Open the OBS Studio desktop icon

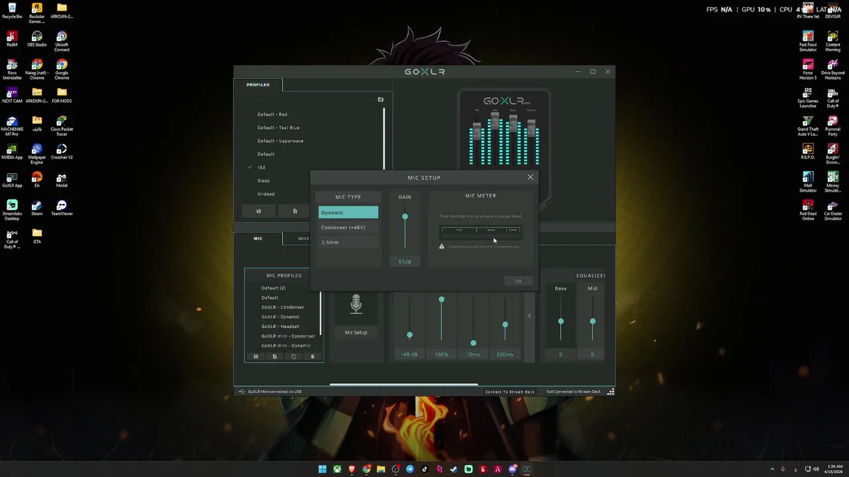(36, 38)
